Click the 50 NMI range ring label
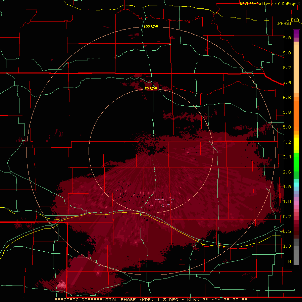Screen dimensions: 302x302 151,89
